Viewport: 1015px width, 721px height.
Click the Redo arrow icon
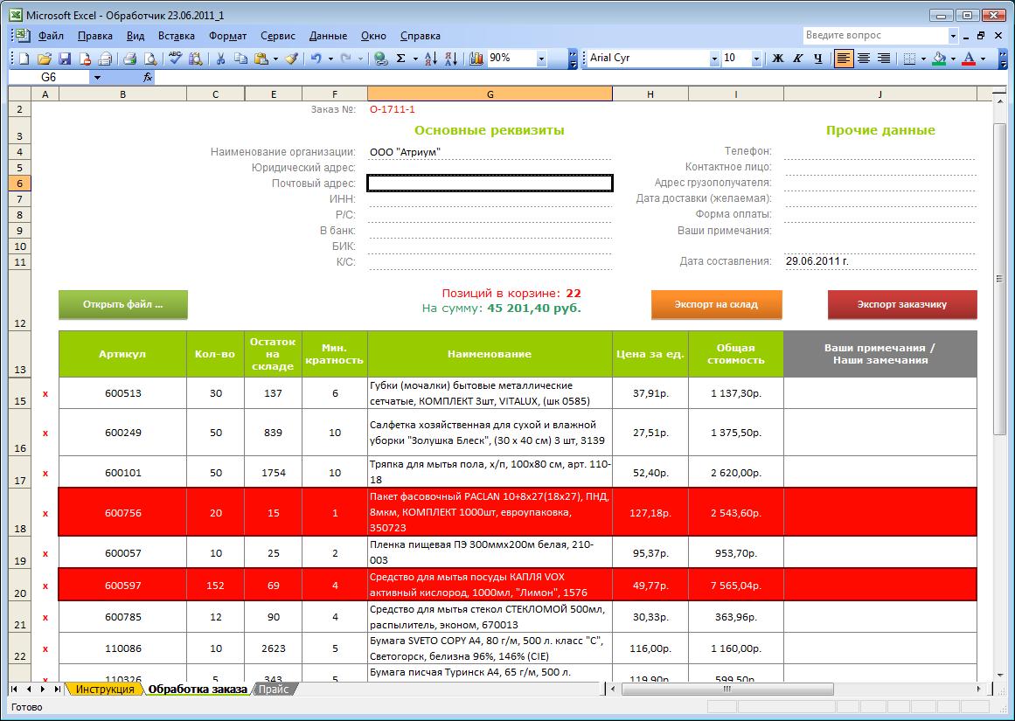[346, 59]
